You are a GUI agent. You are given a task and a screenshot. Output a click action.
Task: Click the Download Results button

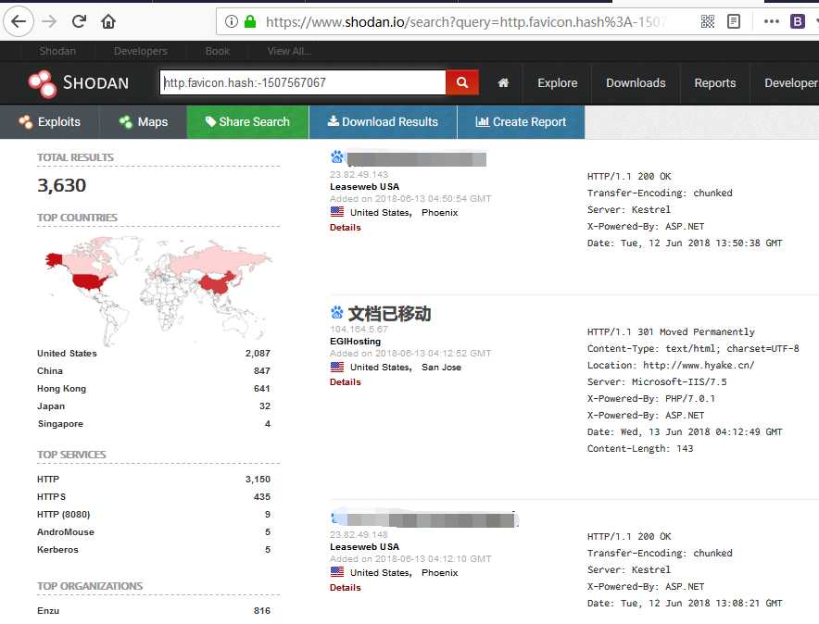[383, 122]
